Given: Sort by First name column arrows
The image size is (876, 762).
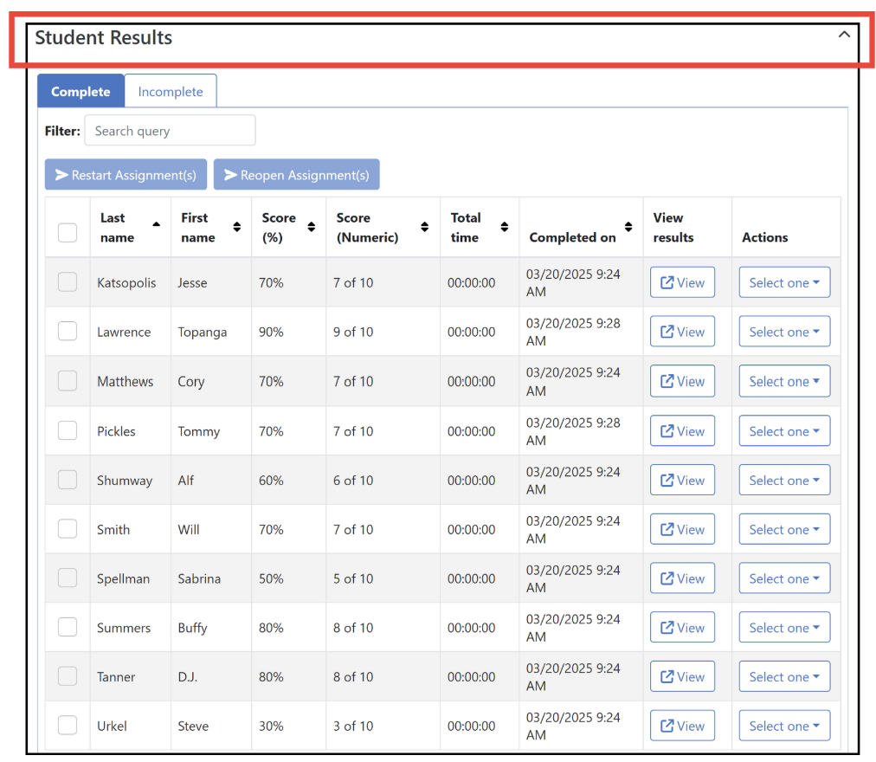Looking at the screenshot, I should click(237, 226).
